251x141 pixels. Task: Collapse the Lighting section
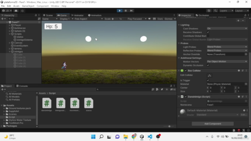click(x=179, y=25)
